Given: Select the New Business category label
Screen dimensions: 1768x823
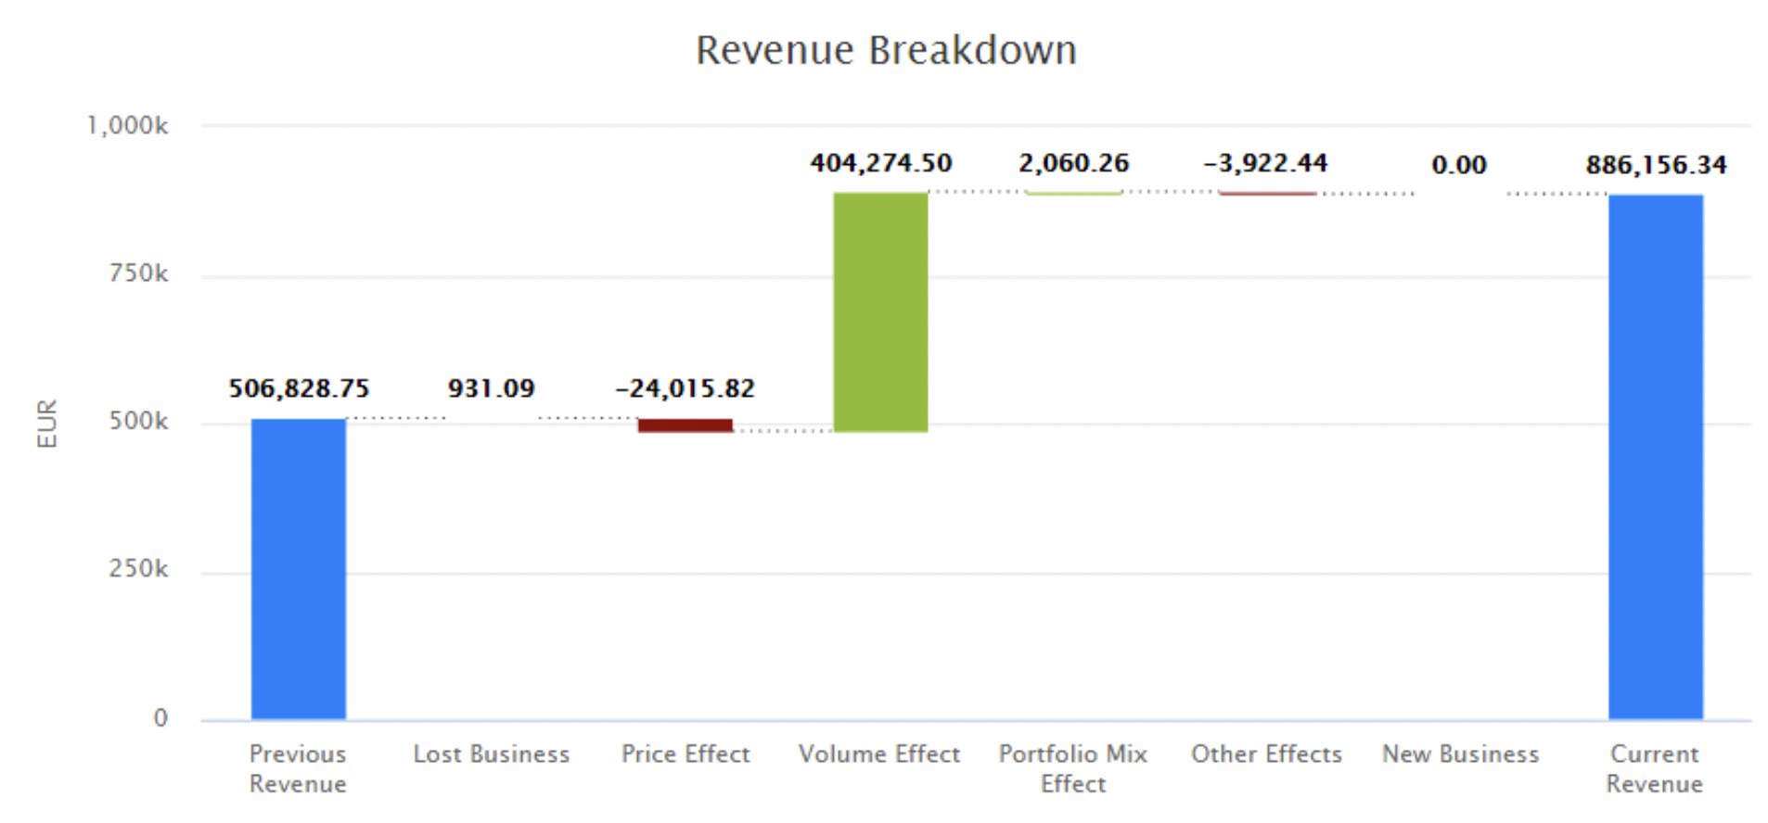Looking at the screenshot, I should [1460, 754].
